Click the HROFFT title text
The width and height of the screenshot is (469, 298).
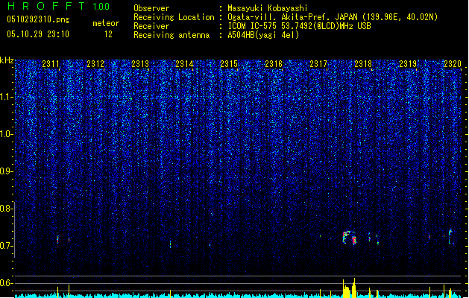coord(45,6)
